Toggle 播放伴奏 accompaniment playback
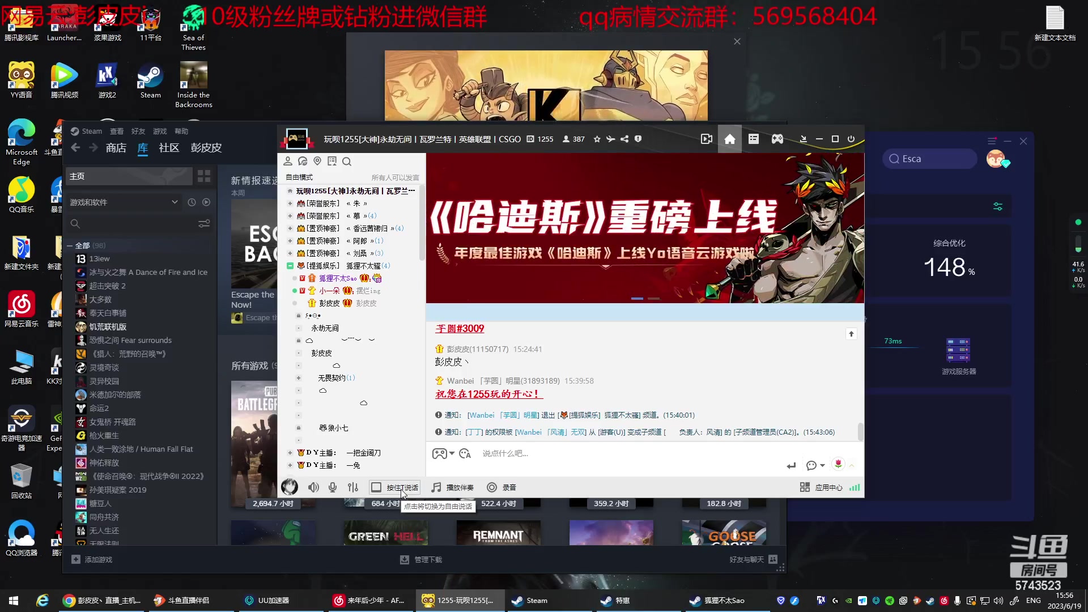Screen dimensions: 1088x612 tap(452, 487)
